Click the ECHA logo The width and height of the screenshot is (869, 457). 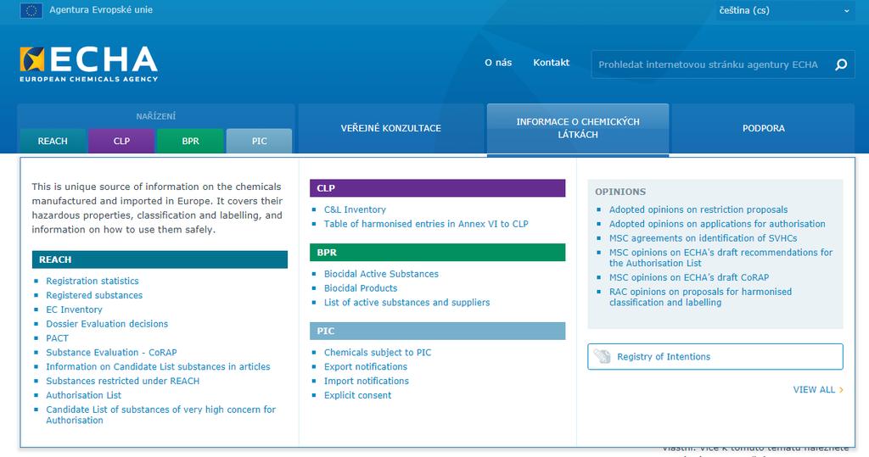coord(88,64)
